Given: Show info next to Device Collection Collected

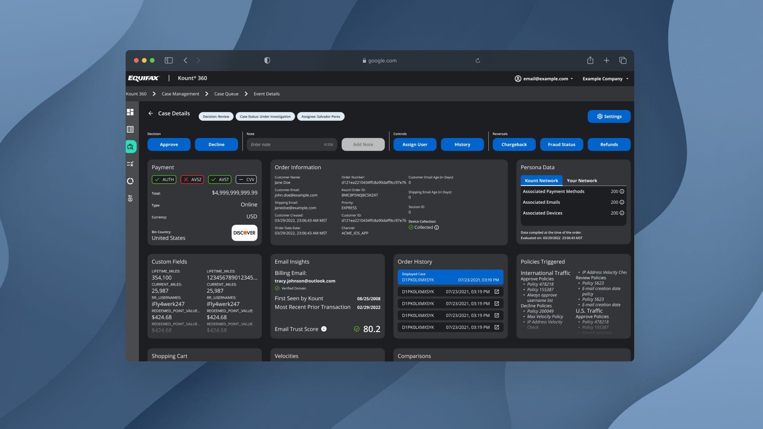Looking at the screenshot, I should [x=437, y=228].
